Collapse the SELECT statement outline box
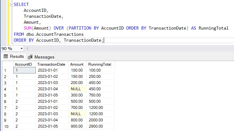The height and width of the screenshot is (131, 234). 11,5
